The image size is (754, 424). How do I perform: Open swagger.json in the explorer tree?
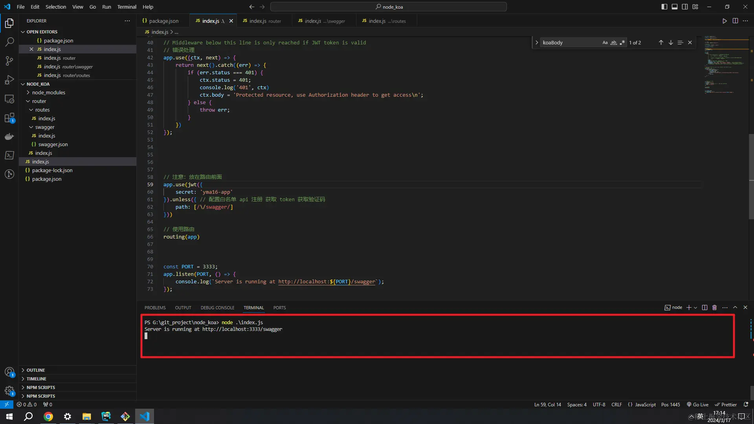click(x=53, y=144)
